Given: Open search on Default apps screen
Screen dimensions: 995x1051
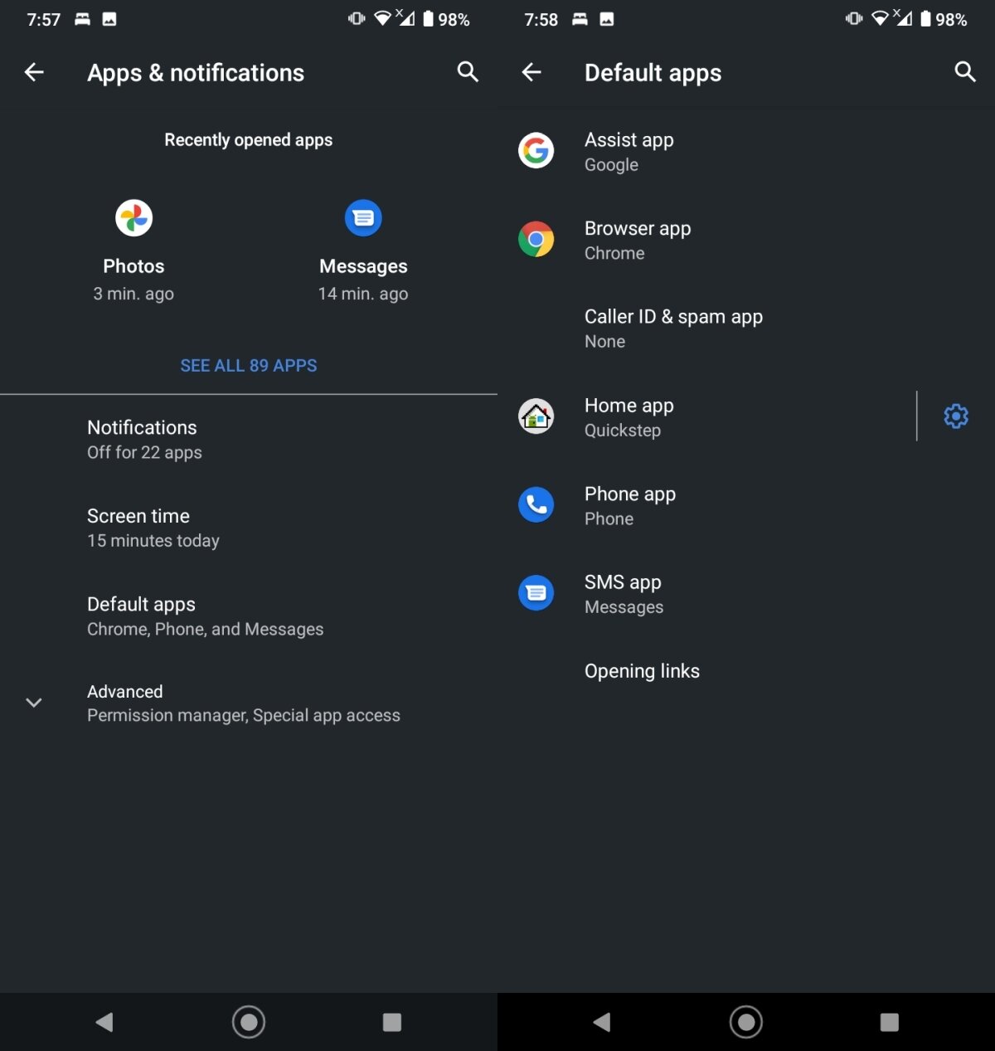Looking at the screenshot, I should click(x=964, y=72).
